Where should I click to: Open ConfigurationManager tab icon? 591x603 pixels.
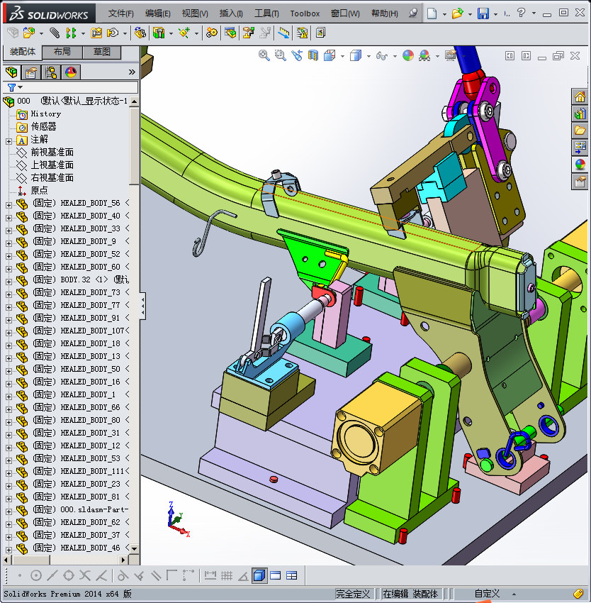(51, 72)
